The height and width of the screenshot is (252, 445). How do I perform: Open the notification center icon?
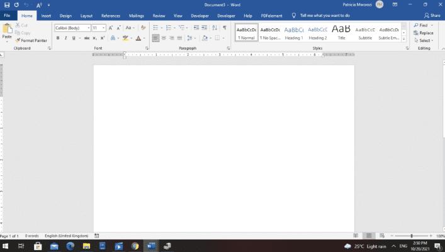(437, 246)
